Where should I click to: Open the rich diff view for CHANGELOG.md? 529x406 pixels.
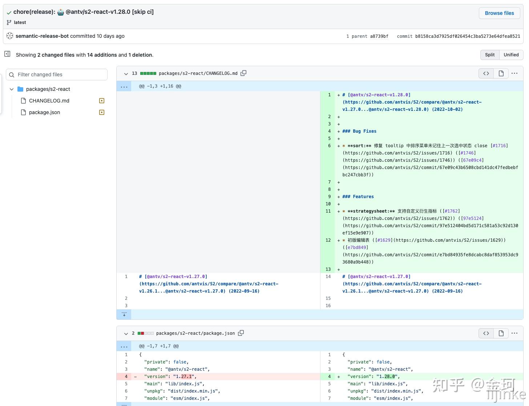coord(501,73)
